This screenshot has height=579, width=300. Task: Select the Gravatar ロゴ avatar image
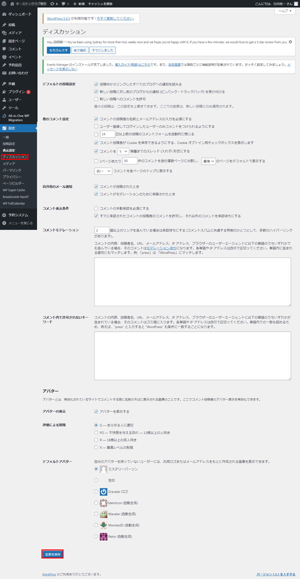pyautogui.click(x=103, y=491)
